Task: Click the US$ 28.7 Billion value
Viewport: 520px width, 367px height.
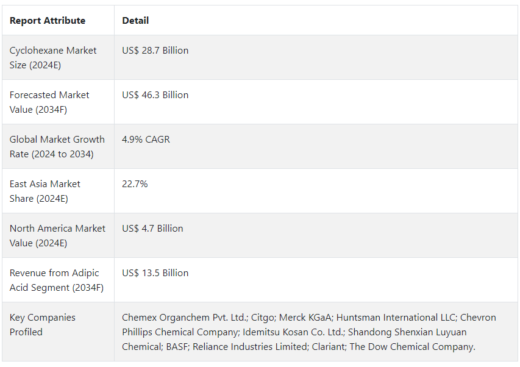Action: pyautogui.click(x=155, y=51)
